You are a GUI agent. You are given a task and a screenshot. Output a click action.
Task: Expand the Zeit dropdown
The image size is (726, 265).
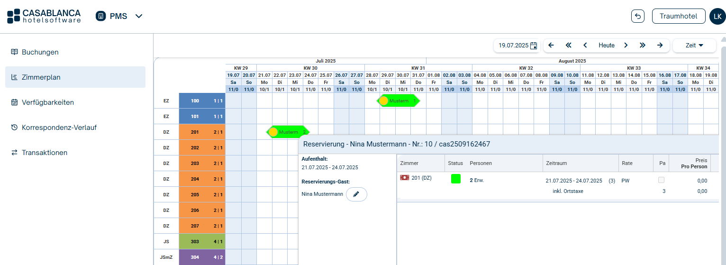coord(694,46)
